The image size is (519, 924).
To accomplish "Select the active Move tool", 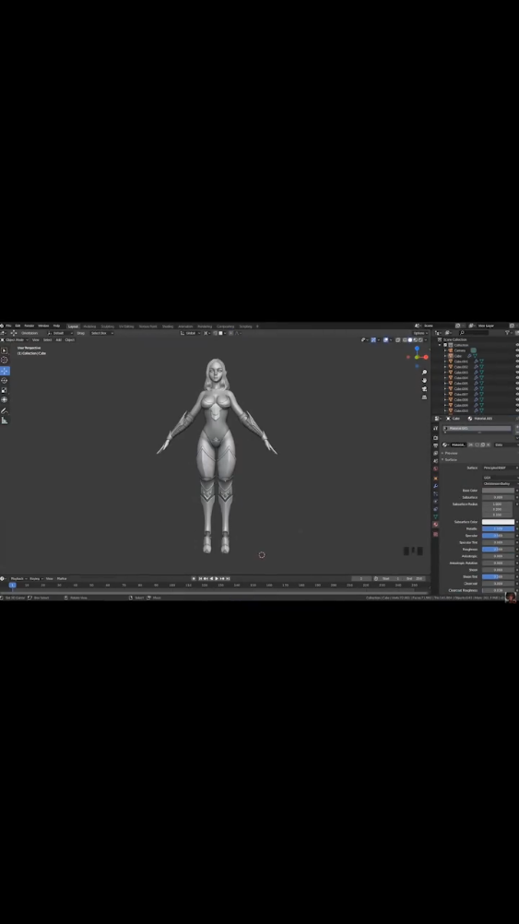I will [x=5, y=371].
